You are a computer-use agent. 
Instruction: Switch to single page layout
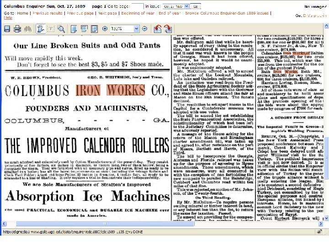[x=74, y=29]
